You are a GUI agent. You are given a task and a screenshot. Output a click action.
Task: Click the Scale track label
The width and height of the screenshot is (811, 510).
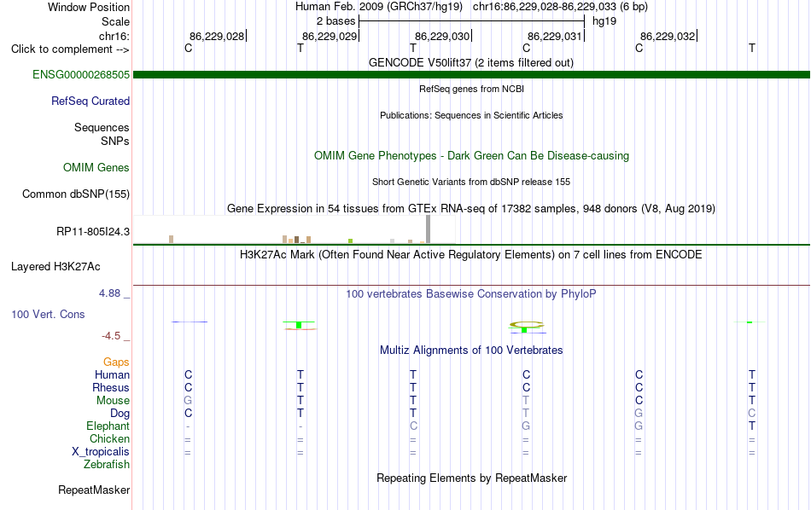[115, 21]
